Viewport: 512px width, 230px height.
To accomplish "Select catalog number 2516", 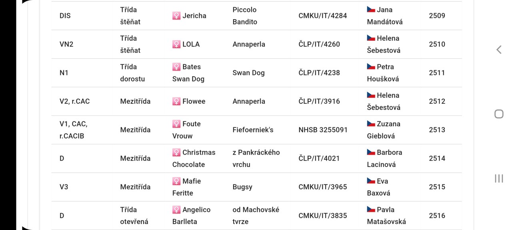I will click(437, 216).
